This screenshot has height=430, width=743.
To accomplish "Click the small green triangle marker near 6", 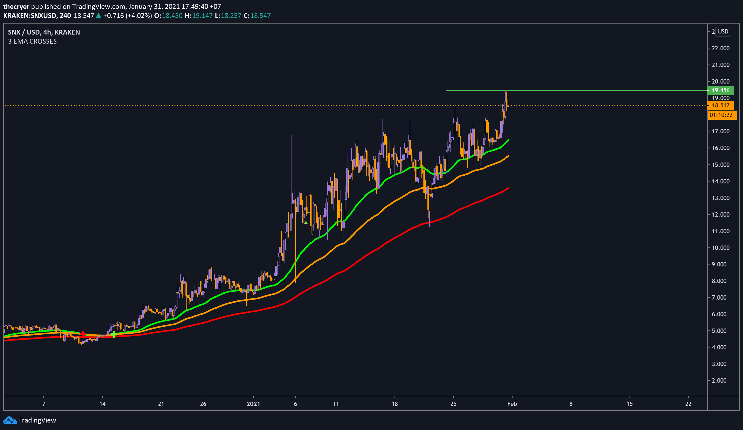I will [306, 223].
